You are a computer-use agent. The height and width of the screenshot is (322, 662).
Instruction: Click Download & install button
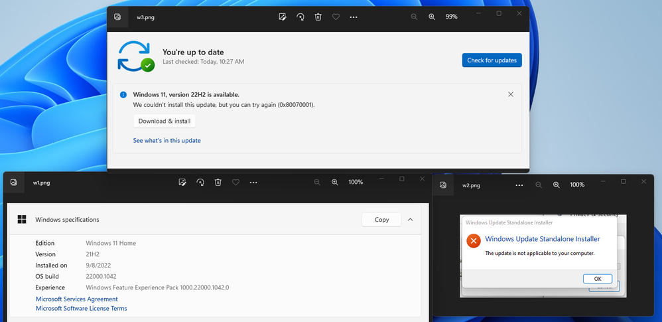click(165, 121)
